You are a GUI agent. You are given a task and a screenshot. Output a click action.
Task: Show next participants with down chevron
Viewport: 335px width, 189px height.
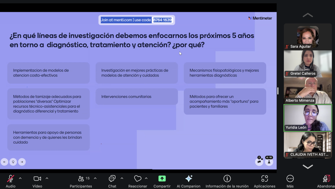308,166
